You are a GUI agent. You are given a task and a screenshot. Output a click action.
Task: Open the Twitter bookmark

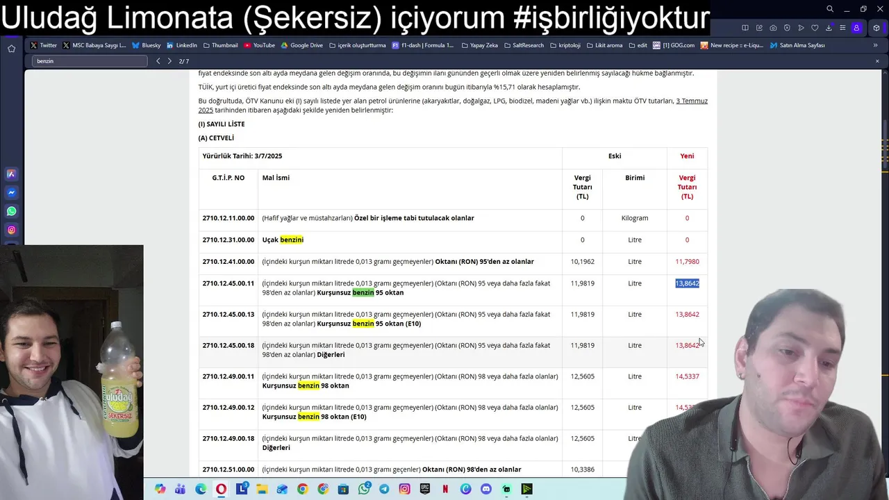44,45
